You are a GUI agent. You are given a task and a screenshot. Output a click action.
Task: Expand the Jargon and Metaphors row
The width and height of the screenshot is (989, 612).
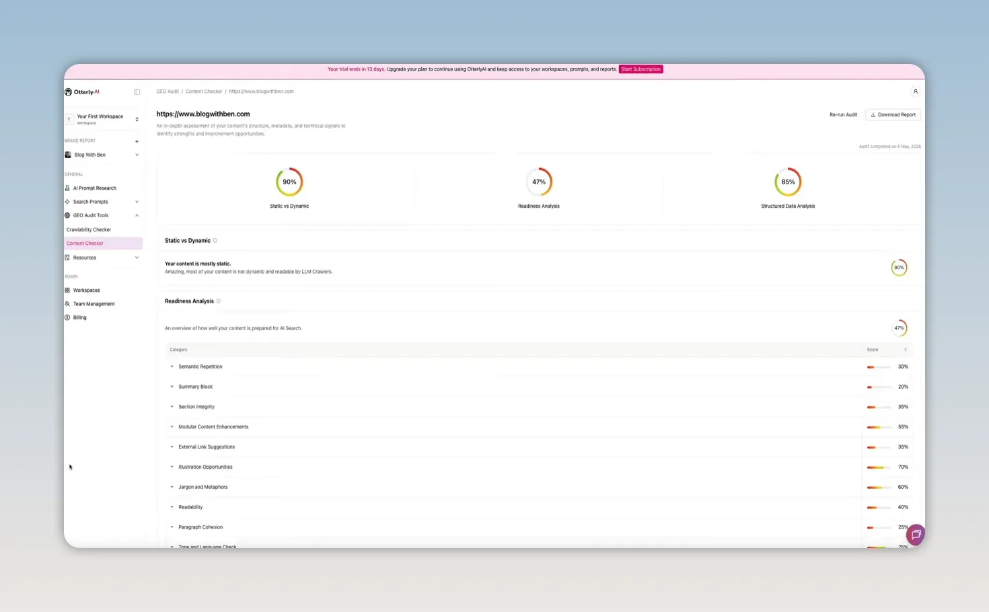coord(172,487)
